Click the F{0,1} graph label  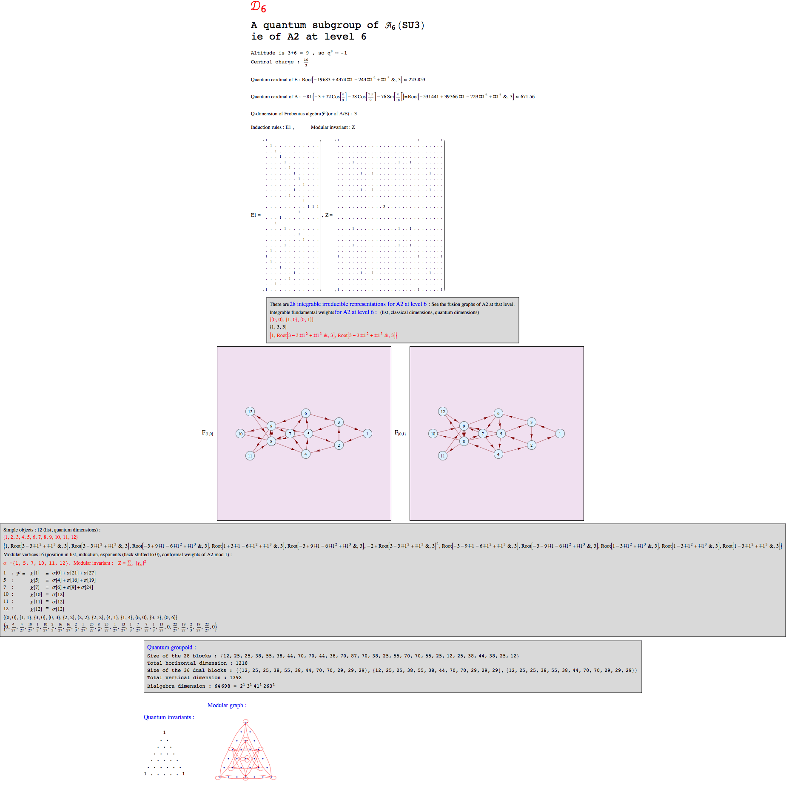[400, 433]
